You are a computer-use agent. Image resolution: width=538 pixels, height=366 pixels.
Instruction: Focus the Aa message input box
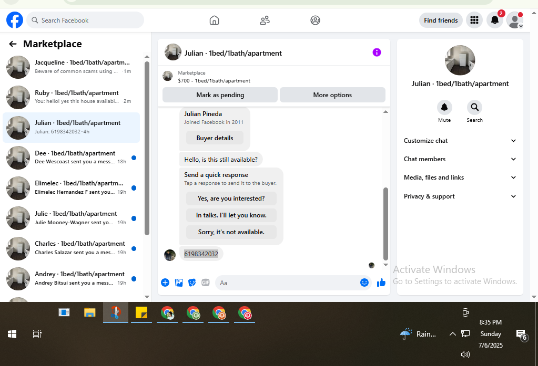tap(288, 283)
